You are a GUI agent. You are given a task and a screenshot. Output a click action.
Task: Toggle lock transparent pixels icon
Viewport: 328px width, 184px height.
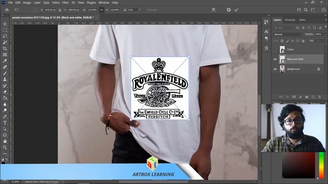click(x=282, y=41)
